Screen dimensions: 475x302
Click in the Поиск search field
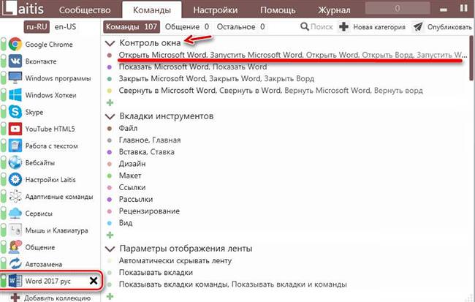pyautogui.click(x=322, y=26)
